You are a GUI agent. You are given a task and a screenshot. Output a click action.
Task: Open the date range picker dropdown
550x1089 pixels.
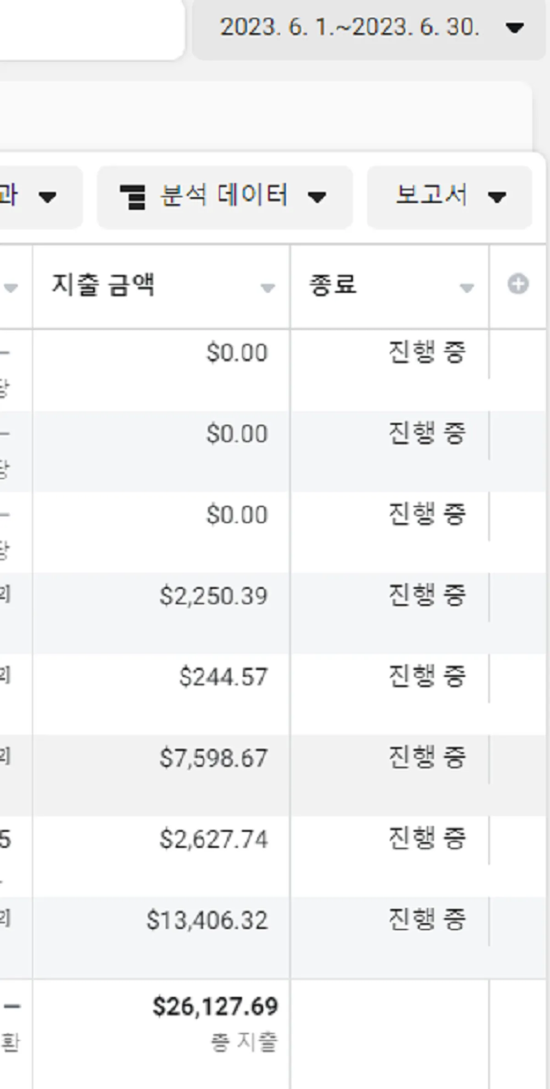pos(350,27)
